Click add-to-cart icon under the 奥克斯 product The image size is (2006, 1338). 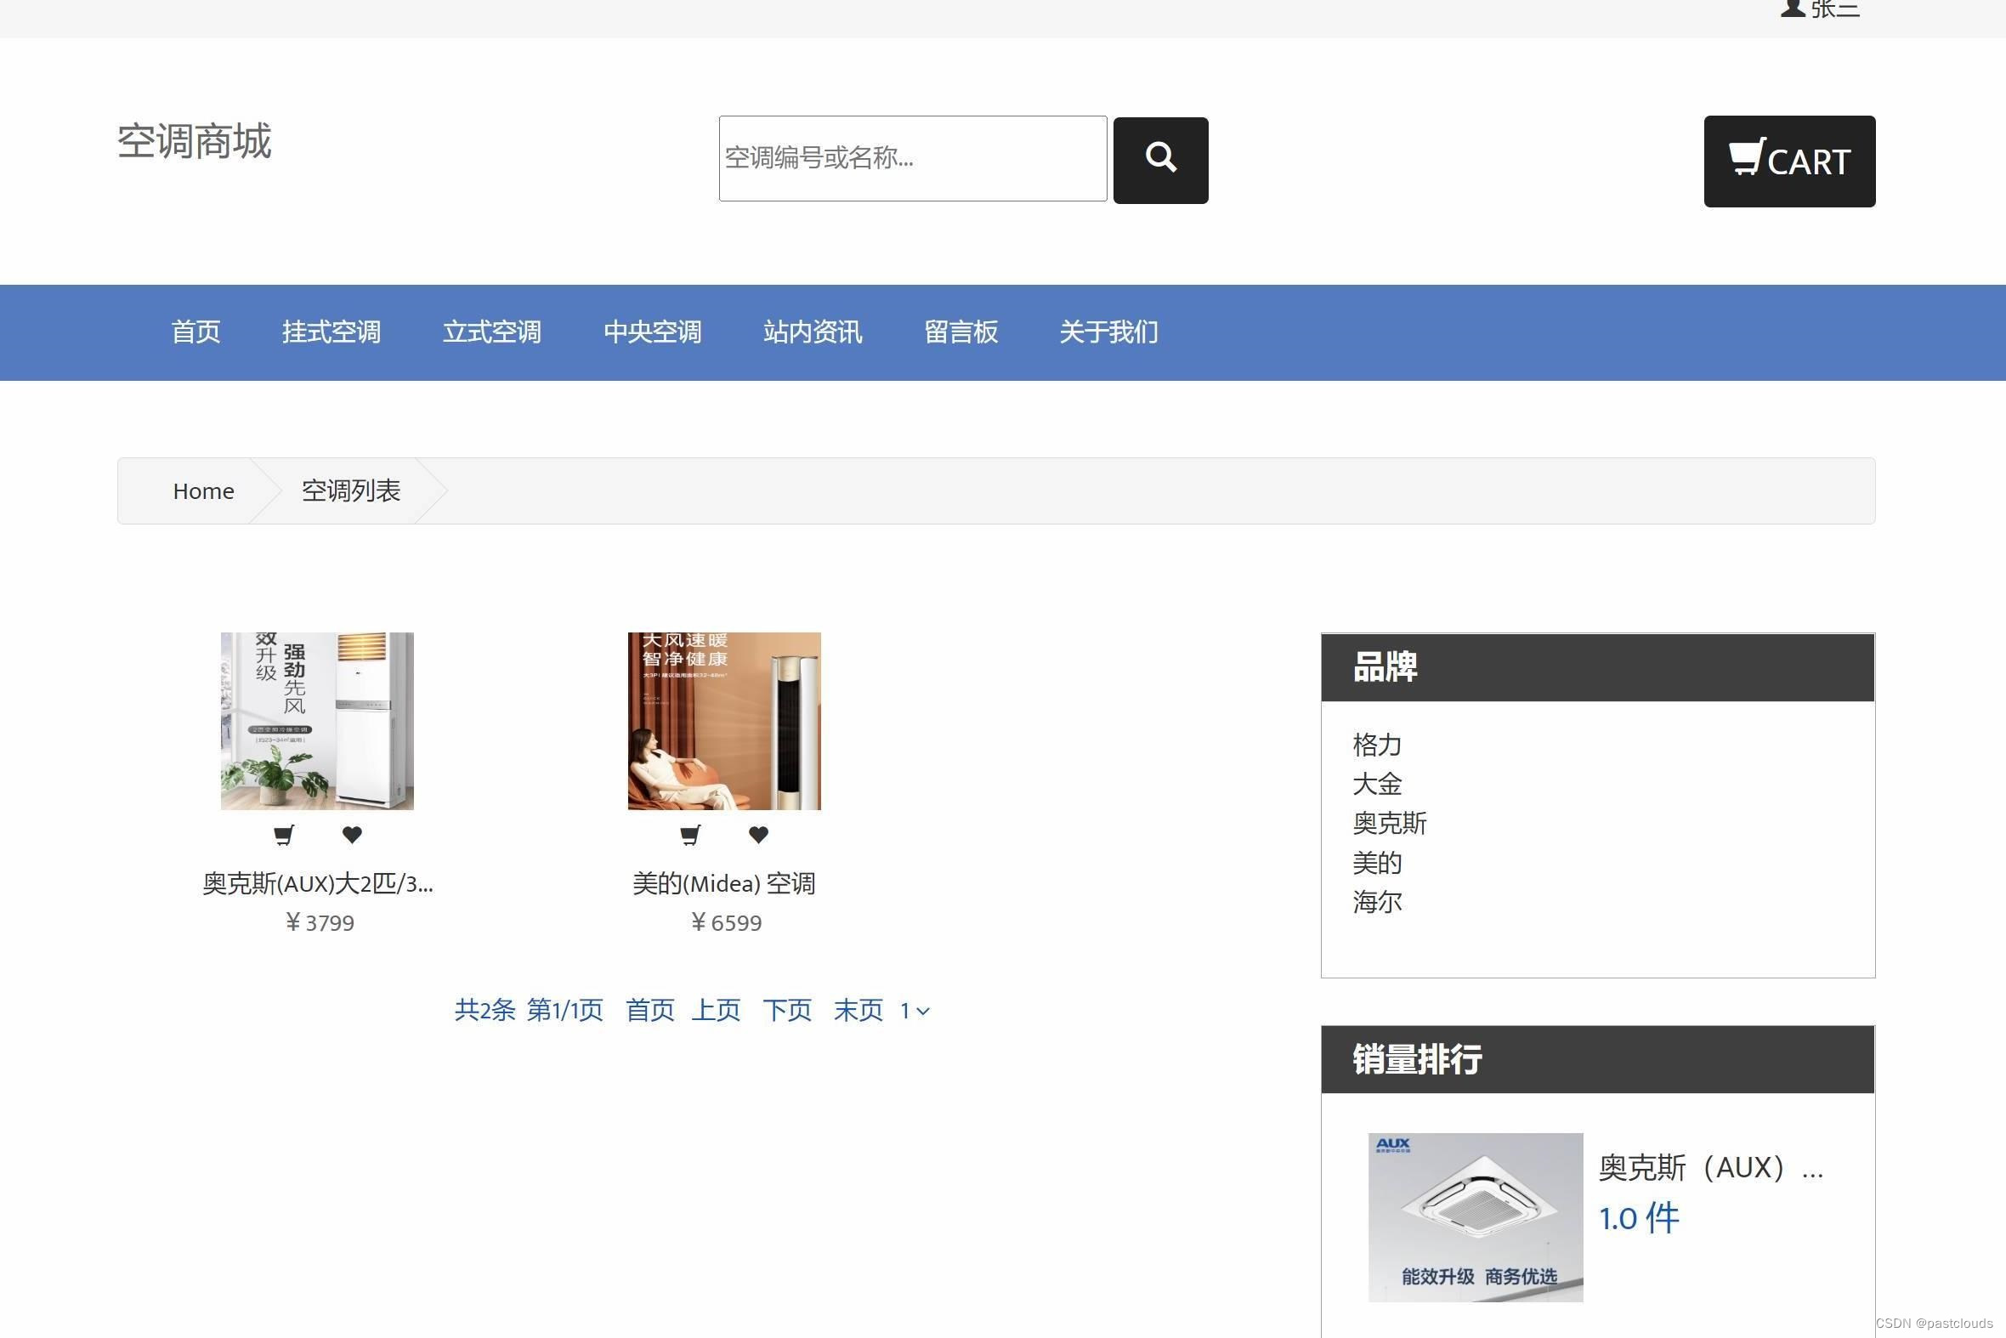pyautogui.click(x=284, y=835)
